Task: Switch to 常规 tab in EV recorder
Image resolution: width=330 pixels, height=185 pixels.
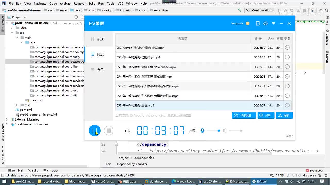Action: pyautogui.click(x=99, y=39)
